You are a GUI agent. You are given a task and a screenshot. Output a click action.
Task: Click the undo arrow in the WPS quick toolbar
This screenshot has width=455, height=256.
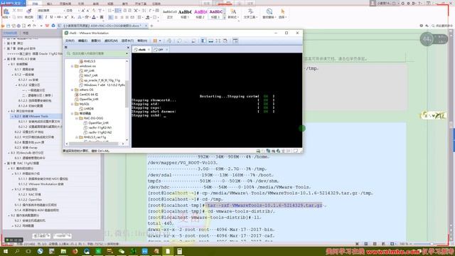(x=29, y=26)
